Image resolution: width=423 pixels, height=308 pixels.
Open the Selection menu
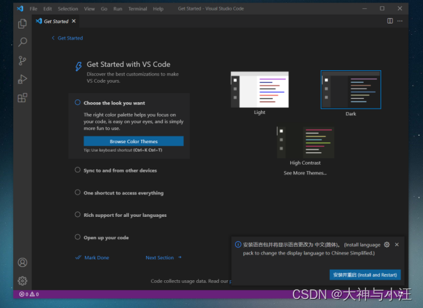pyautogui.click(x=67, y=8)
